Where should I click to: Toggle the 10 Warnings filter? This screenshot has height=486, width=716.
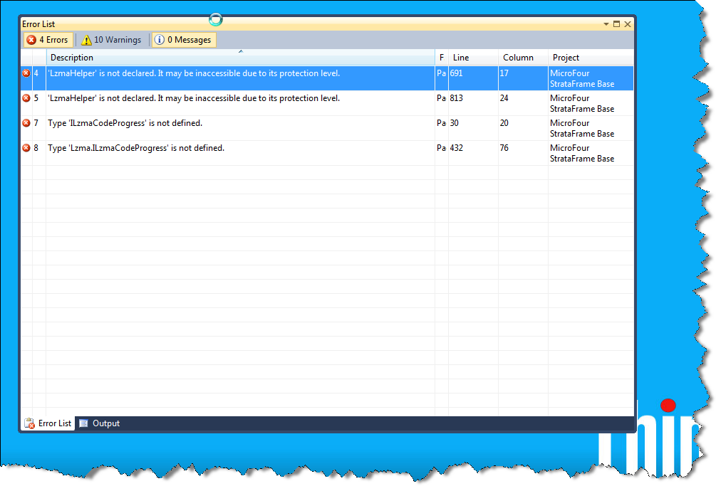click(x=111, y=40)
